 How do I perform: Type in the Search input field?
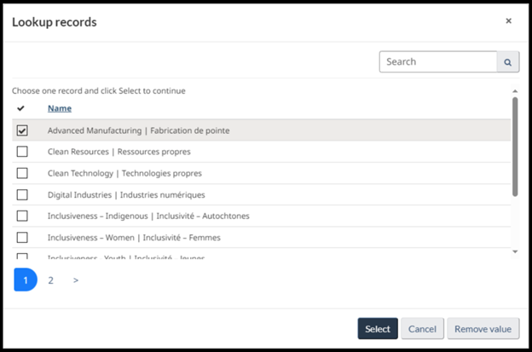pos(437,62)
